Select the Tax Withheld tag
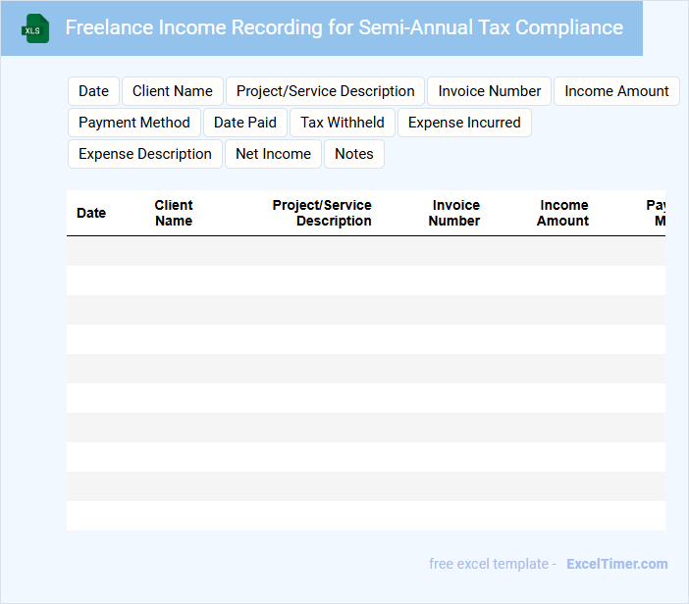This screenshot has height=604, width=689. click(x=343, y=123)
